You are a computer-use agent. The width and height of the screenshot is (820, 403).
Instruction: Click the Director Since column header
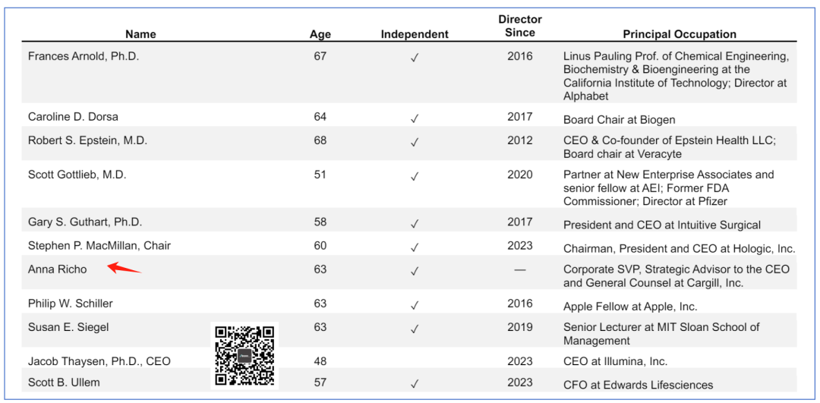520,26
